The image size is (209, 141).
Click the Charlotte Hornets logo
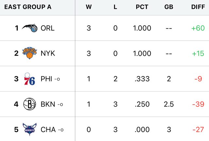[30, 130]
